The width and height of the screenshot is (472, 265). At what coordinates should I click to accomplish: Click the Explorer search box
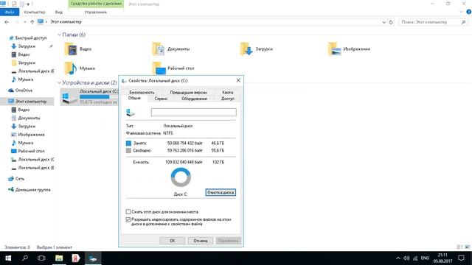434,22
